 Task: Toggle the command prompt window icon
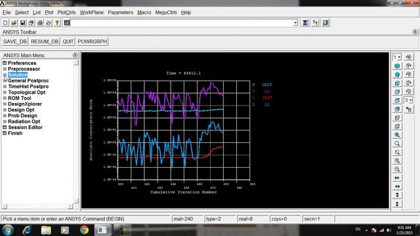click(x=67, y=23)
